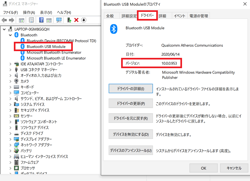Click デバイスを無効にする(D) button
Image resolution: width=250 pixels, height=181 pixels.
pos(131,134)
